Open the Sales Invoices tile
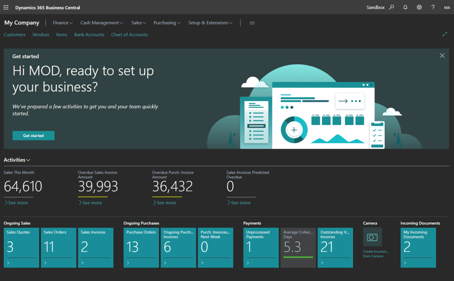The height and width of the screenshot is (281, 454). [x=96, y=248]
